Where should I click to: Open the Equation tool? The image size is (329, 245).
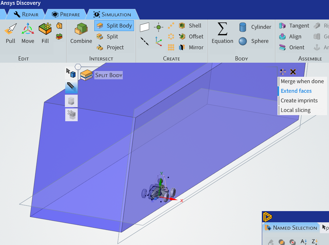click(x=223, y=33)
